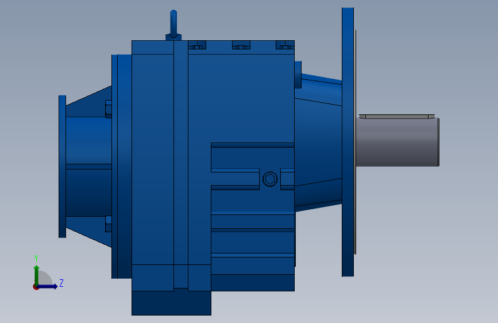Select the lifting eye bolt on top
The image size is (498, 323).
(173, 25)
